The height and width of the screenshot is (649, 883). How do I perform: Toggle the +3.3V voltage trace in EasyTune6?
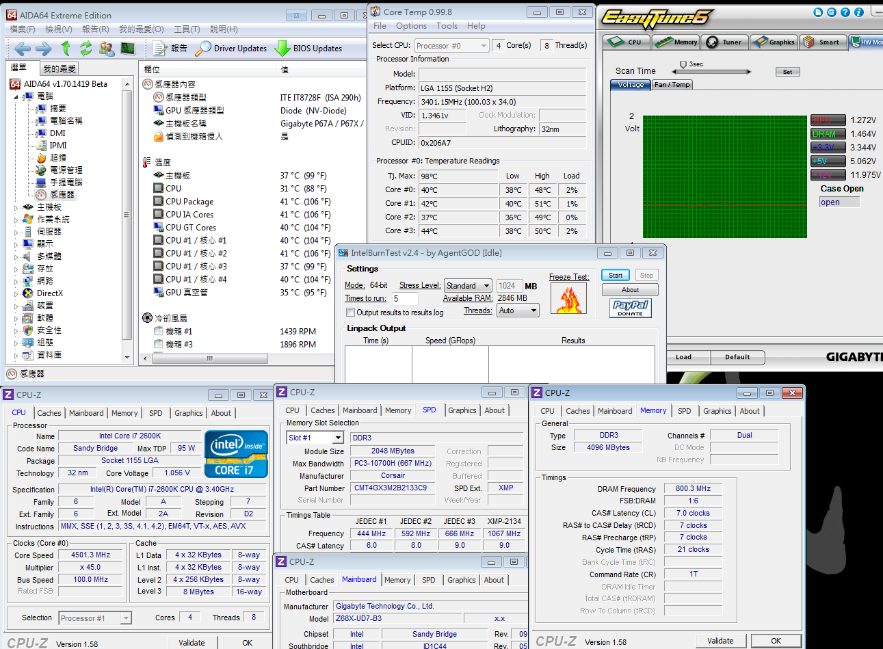(x=828, y=147)
